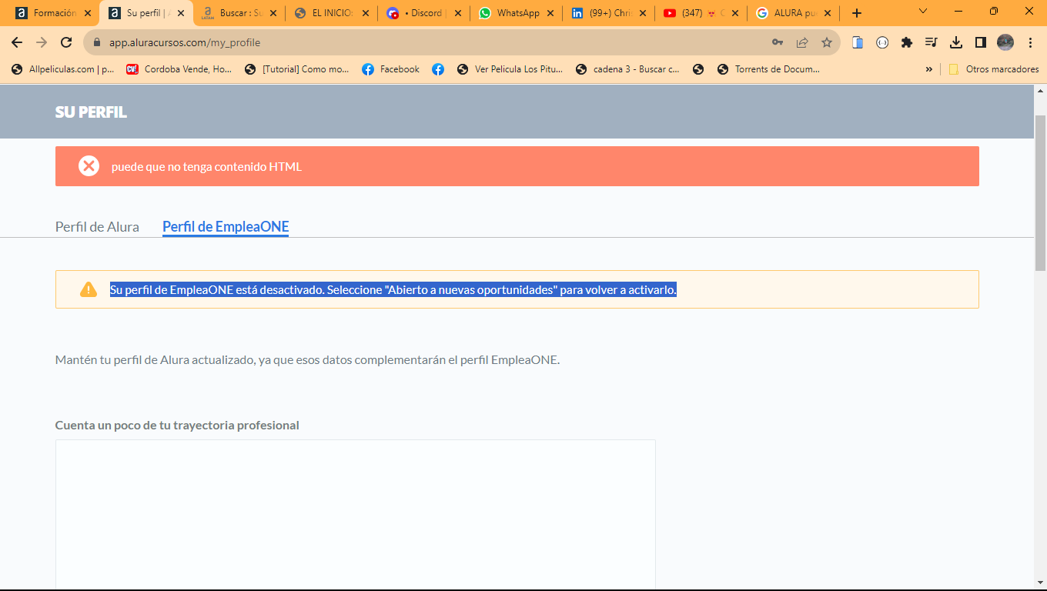Click the round code-braces extension icon
Image resolution: width=1047 pixels, height=591 pixels.
(882, 42)
